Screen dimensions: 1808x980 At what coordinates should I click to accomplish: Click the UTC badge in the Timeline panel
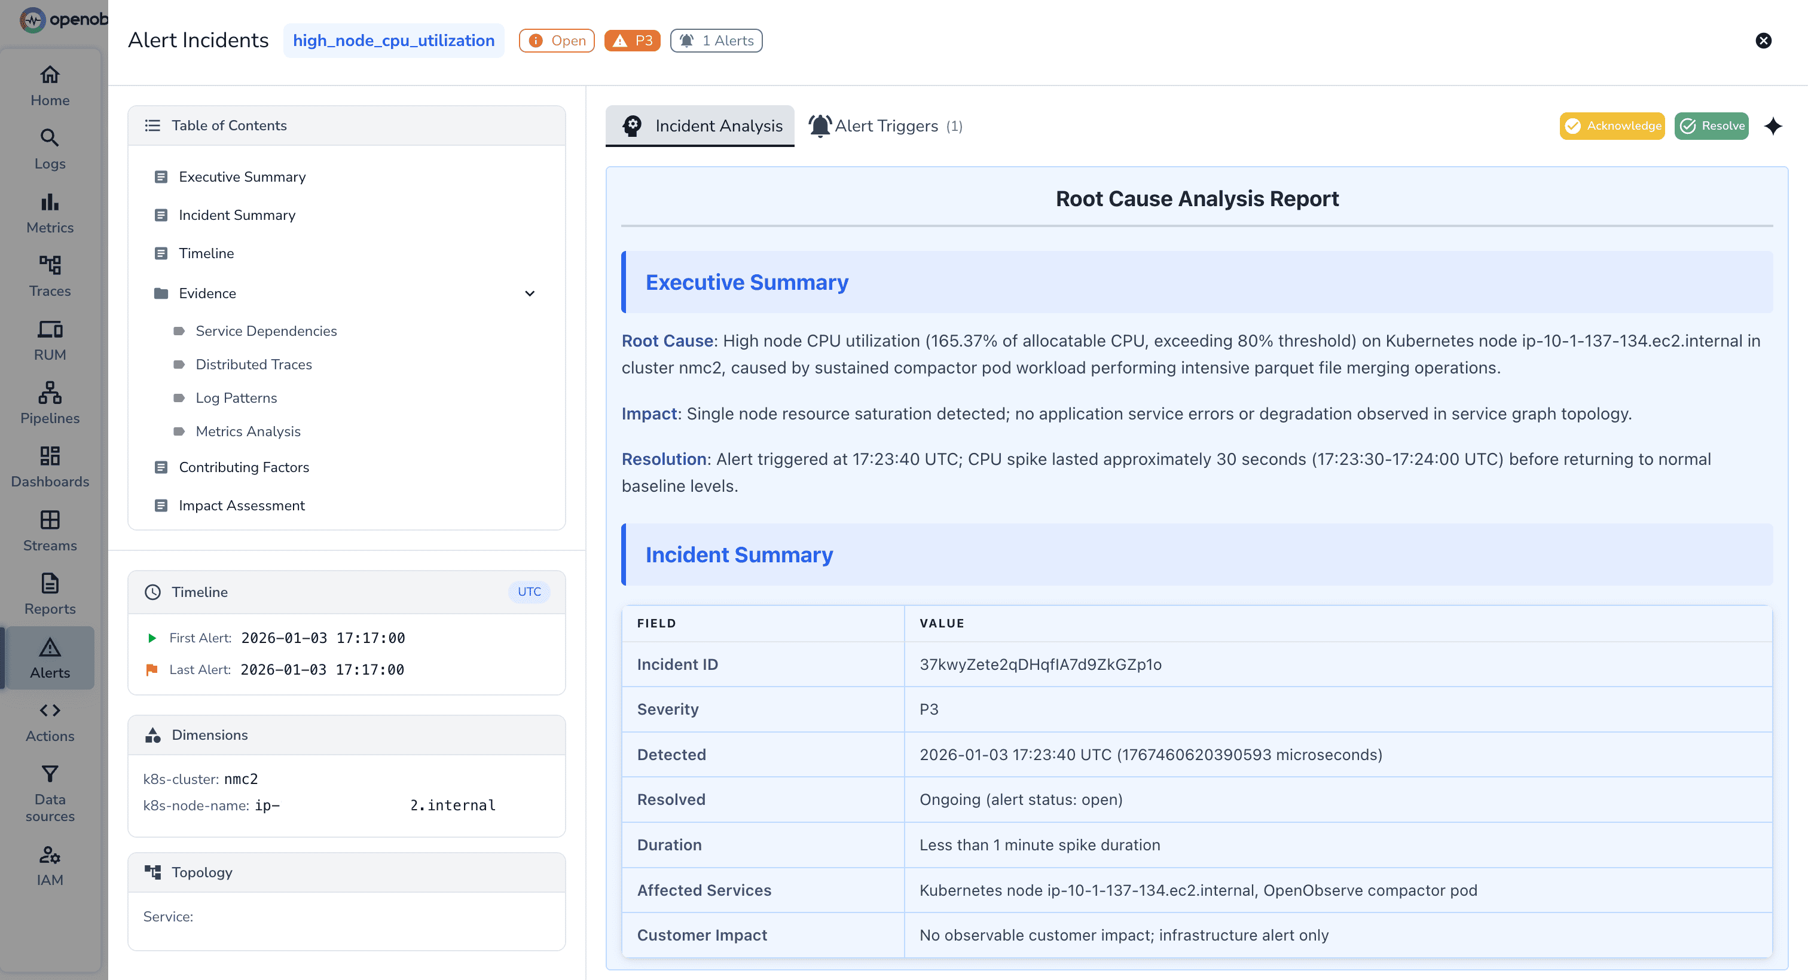point(529,592)
